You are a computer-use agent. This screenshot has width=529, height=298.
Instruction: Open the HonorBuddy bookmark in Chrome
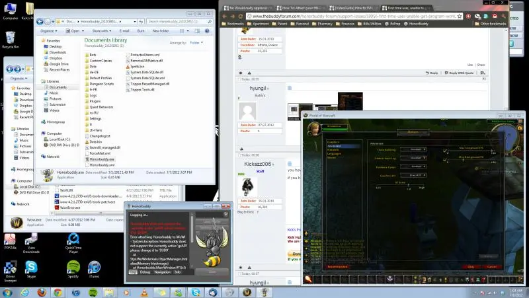coord(416,24)
